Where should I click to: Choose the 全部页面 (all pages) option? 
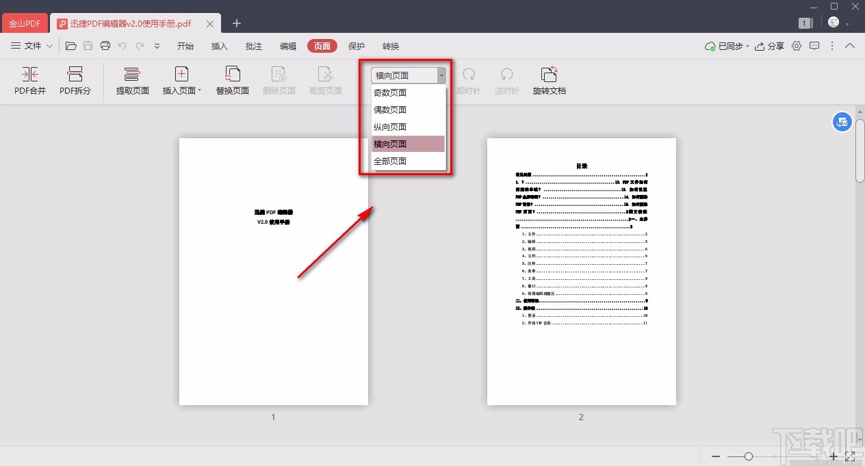point(390,161)
